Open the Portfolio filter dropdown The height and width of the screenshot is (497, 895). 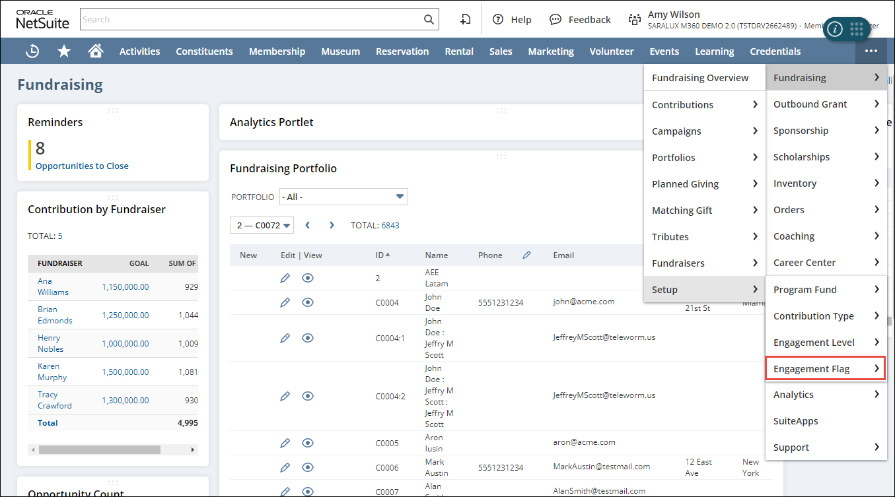click(343, 197)
